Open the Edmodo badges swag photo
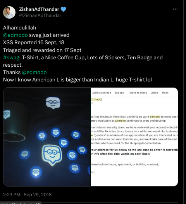 [47, 137]
